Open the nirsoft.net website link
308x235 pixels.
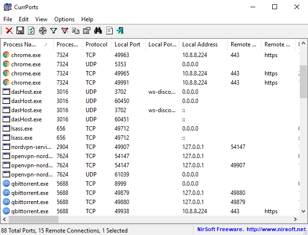pyautogui.click(x=276, y=229)
